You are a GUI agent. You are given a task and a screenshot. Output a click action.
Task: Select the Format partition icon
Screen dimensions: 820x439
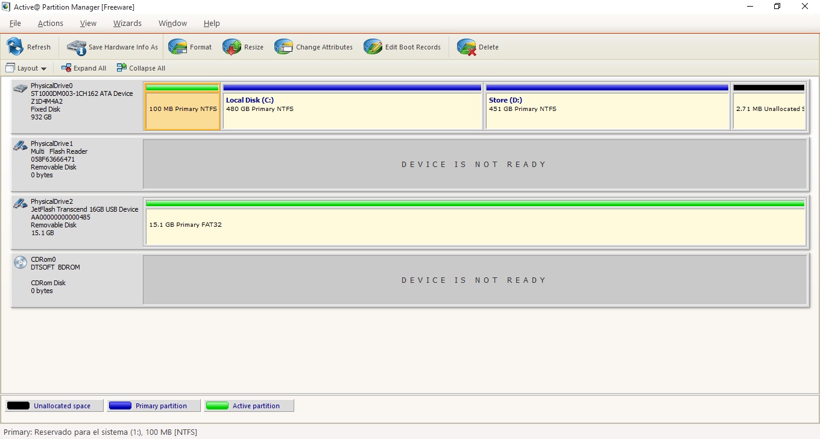click(x=178, y=46)
